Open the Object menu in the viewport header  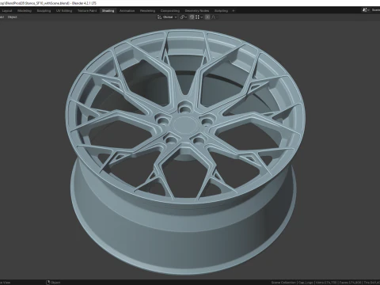[x=12, y=17]
